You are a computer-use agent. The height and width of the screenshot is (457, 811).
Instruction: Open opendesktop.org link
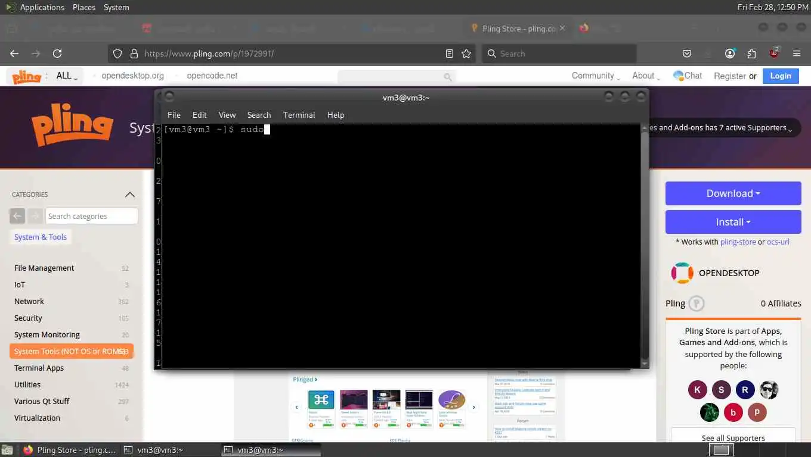click(132, 76)
